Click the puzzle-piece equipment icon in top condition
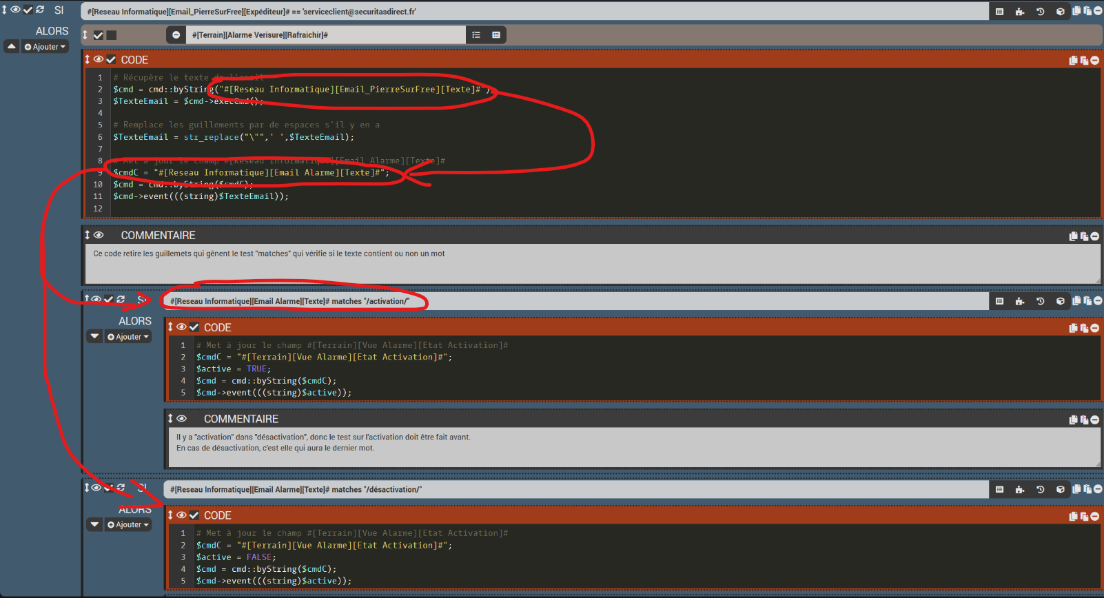1104x598 pixels. [1020, 11]
